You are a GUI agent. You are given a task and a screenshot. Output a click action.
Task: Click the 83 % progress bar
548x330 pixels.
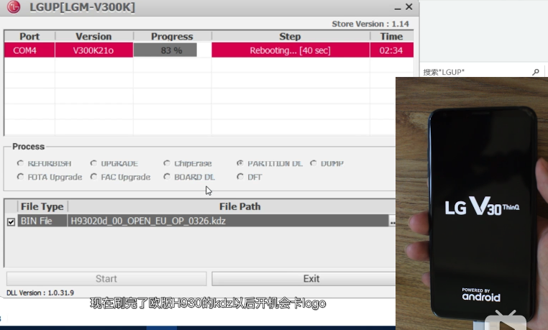tap(173, 50)
